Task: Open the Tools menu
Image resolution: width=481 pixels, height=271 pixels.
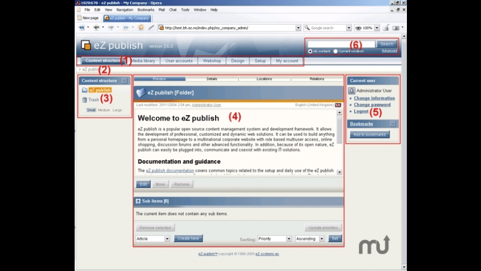Action: tap(185, 10)
